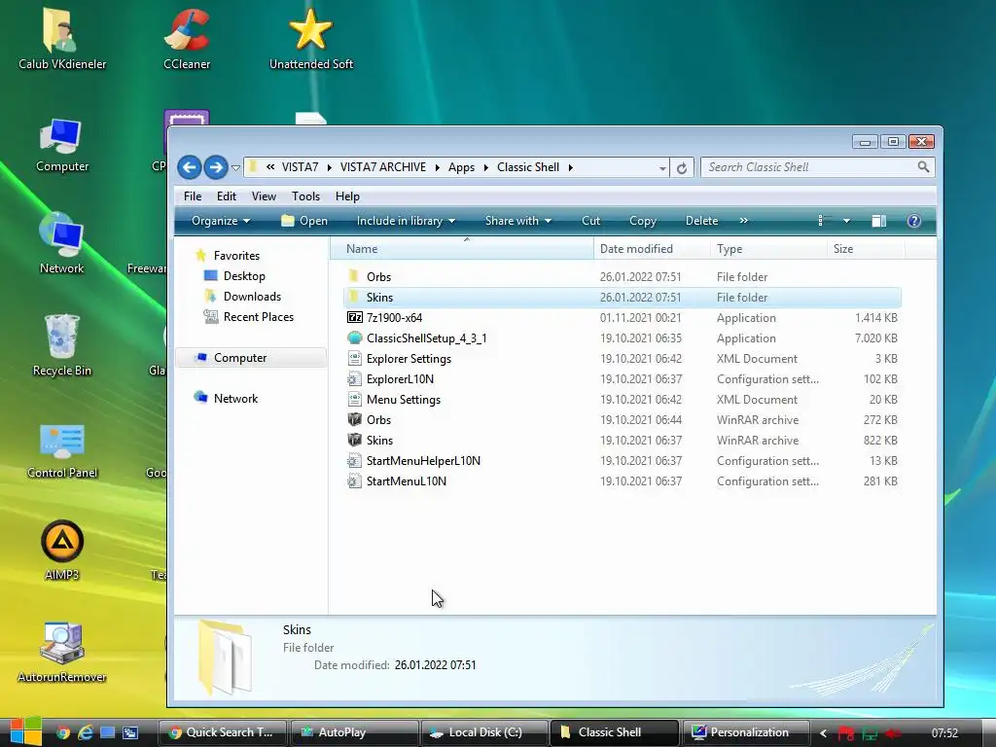Switch to Local Disk (C:) taskbar window
This screenshot has height=747, width=996.
tap(484, 732)
